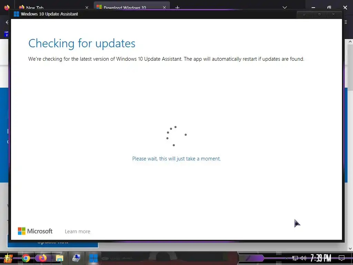Image resolution: width=353 pixels, height=265 pixels.
Task: Show hidden system tray icons chevron
Action: [286, 258]
